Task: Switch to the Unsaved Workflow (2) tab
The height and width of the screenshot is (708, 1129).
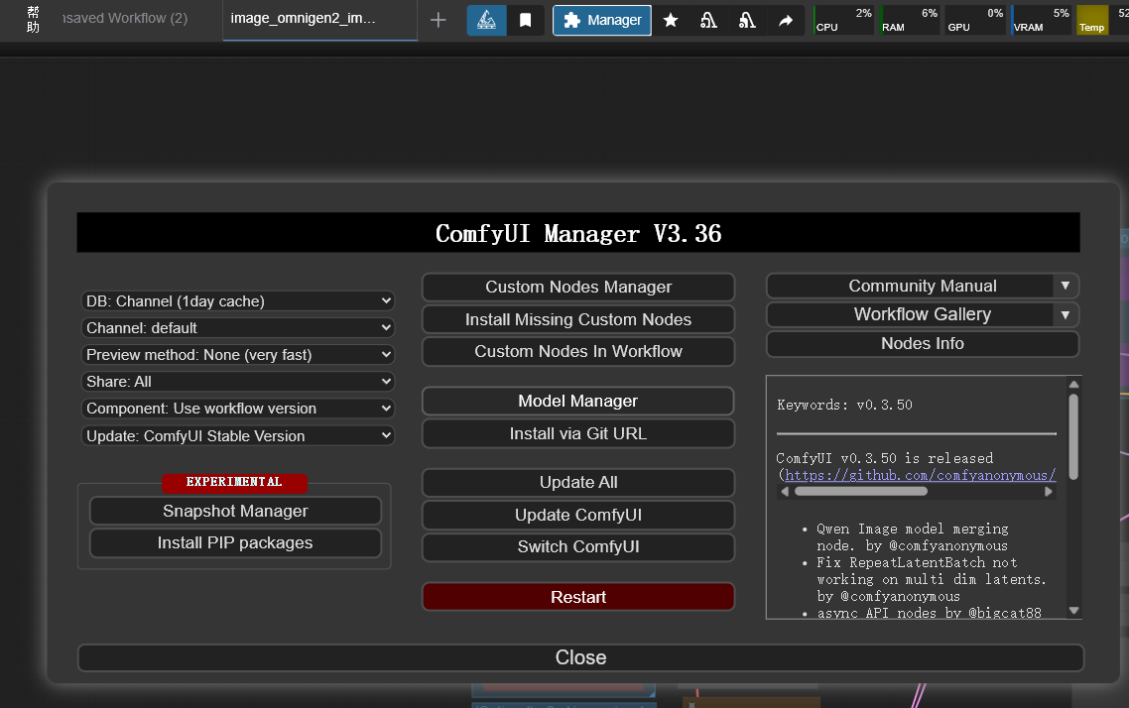Action: click(126, 20)
